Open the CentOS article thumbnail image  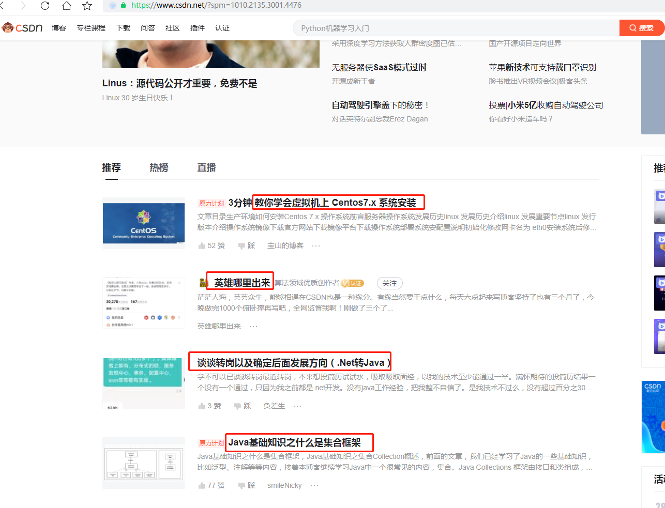pos(144,223)
